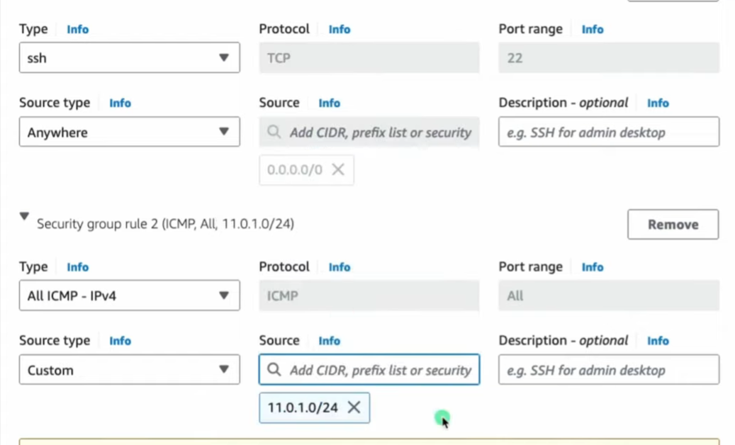Open the Info link beside Protocol
Viewport: 735px width, 445px height.
(339, 29)
